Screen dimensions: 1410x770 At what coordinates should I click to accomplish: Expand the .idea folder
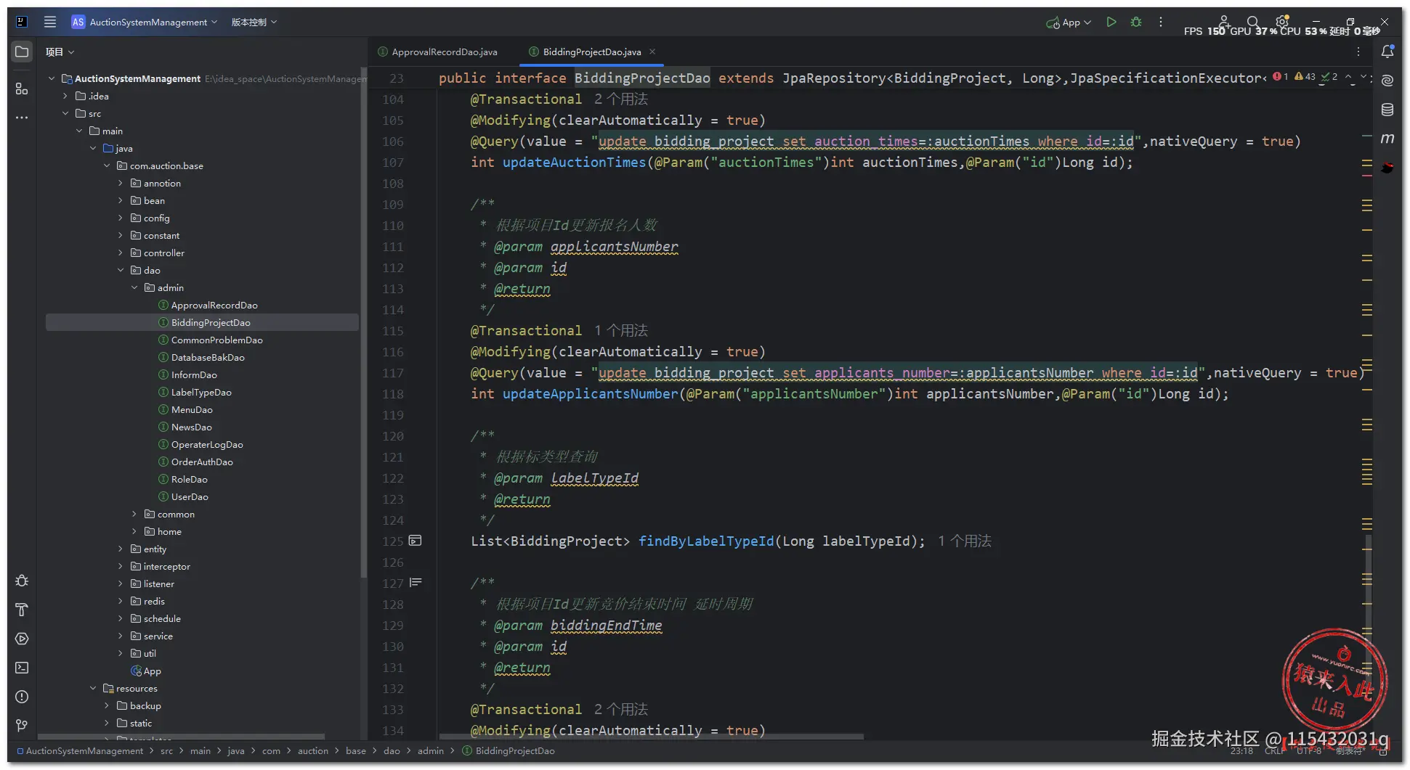click(x=65, y=96)
